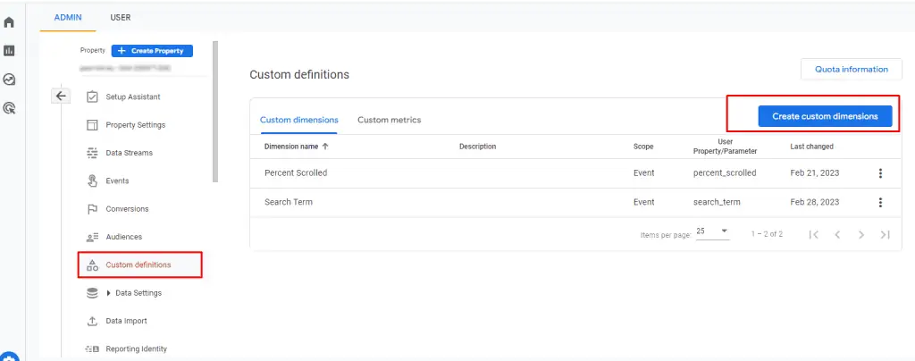Image resolution: width=915 pixels, height=361 pixels.
Task: Click the sidebar vertical scrollbar
Action: tap(215, 111)
